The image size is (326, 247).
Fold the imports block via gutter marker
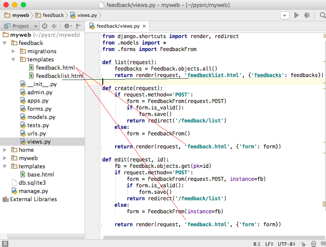pyautogui.click(x=100, y=36)
